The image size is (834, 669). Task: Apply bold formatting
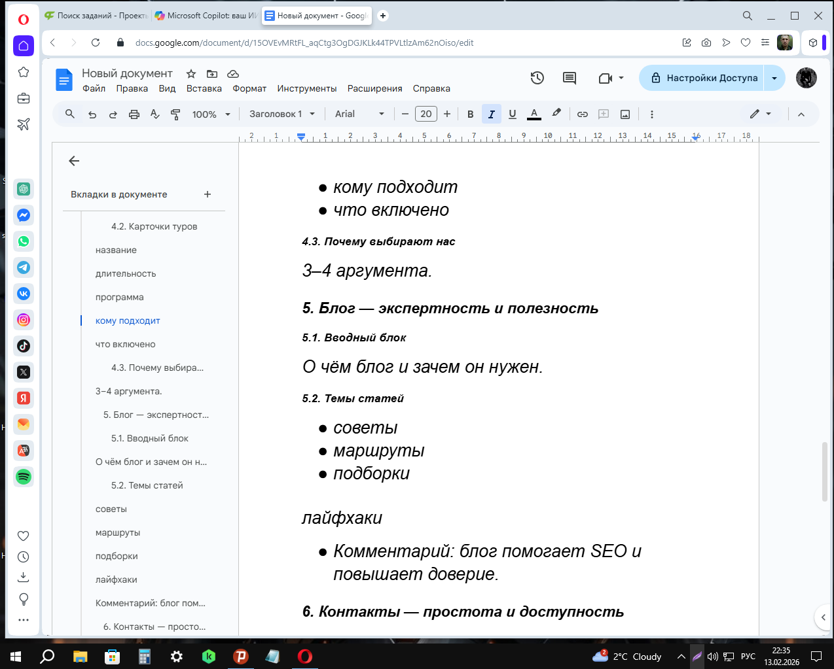pos(470,114)
